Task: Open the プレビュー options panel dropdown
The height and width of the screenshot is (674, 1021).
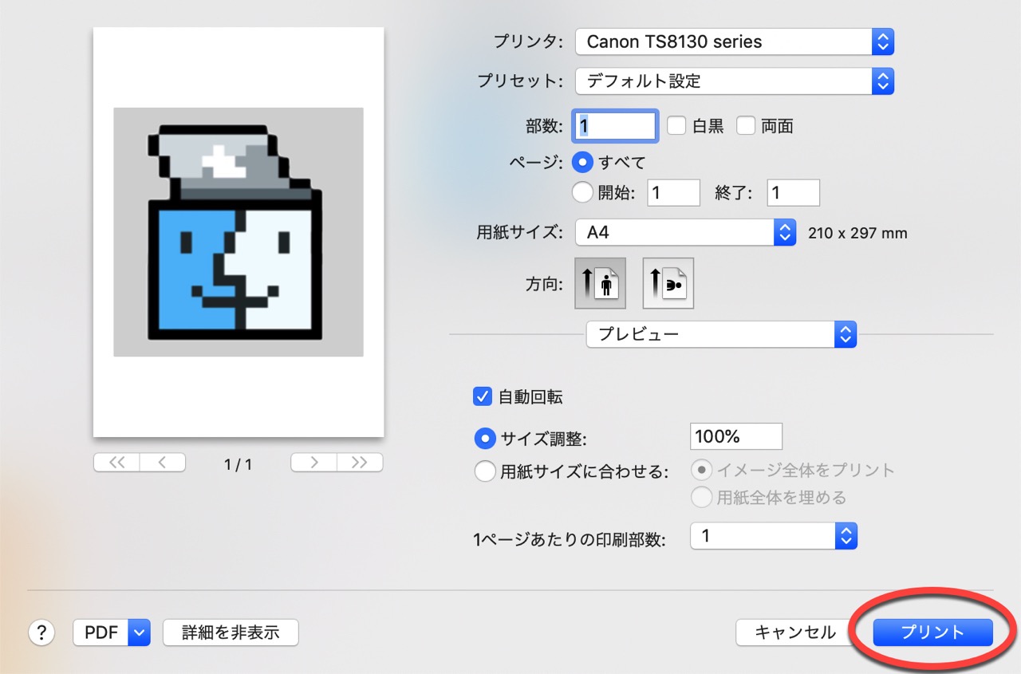Action: [x=721, y=334]
